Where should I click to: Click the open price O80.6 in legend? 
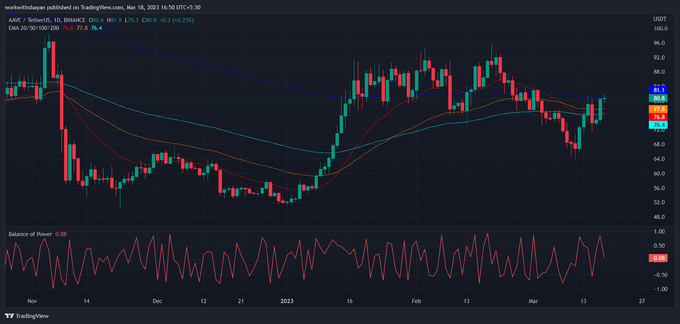pyautogui.click(x=96, y=20)
